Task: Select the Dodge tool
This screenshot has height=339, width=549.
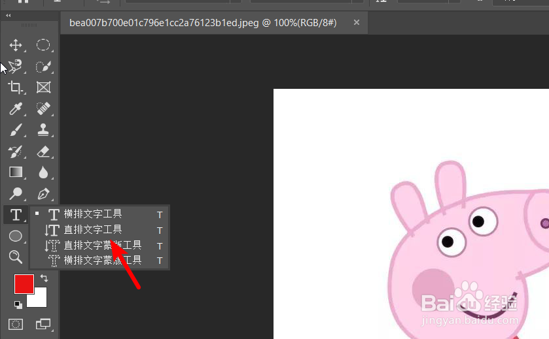Action: [16, 193]
